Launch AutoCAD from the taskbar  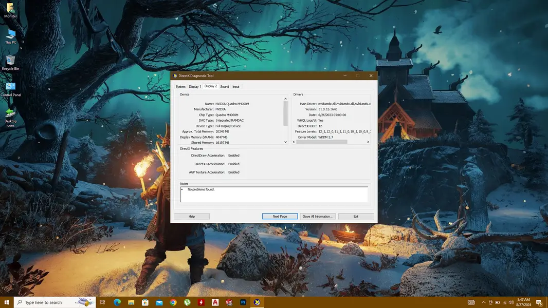[x=215, y=302]
